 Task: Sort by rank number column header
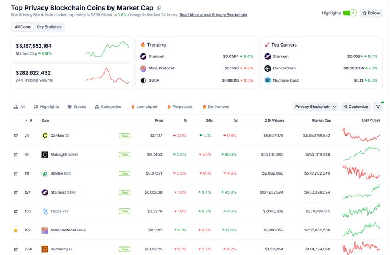pyautogui.click(x=29, y=121)
